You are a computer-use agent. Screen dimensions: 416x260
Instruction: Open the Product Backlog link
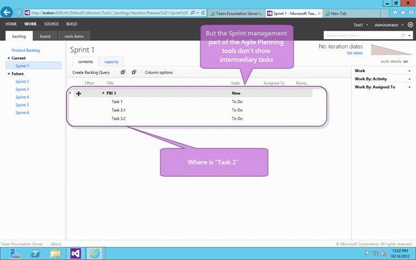click(25, 50)
